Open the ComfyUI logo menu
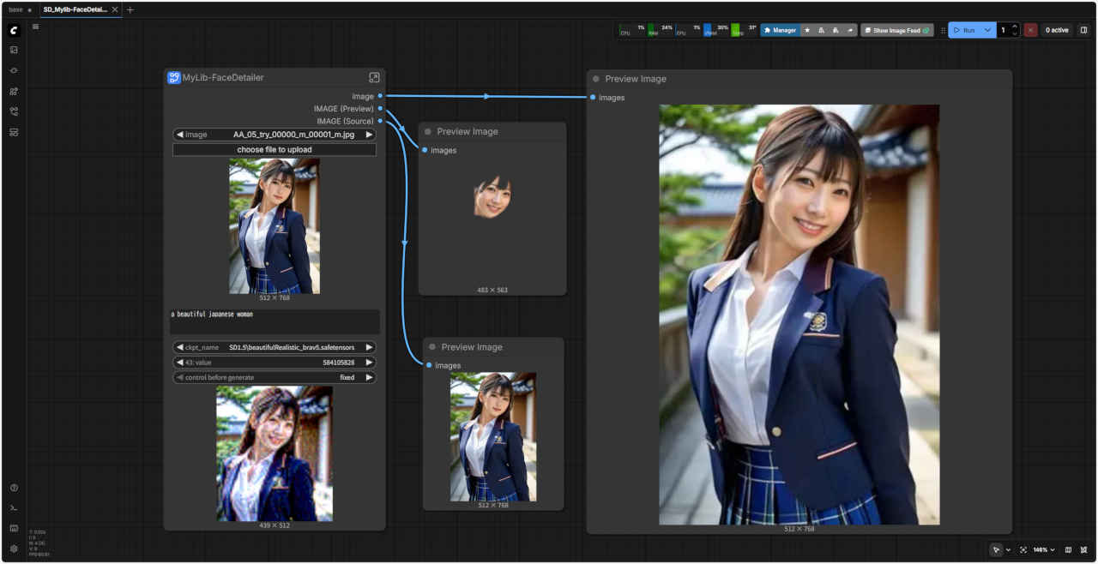The image size is (1098, 564). 14,30
